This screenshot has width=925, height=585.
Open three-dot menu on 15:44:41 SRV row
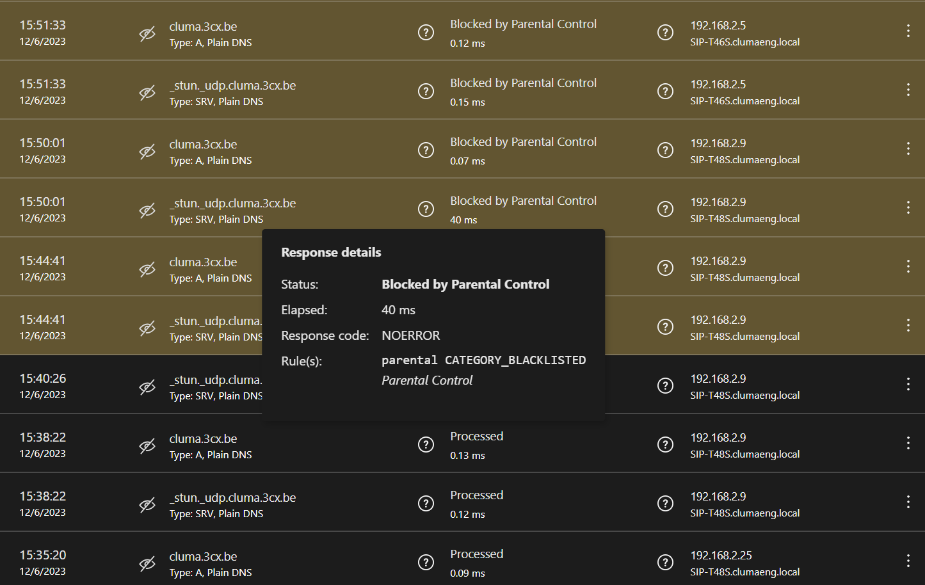pyautogui.click(x=908, y=325)
